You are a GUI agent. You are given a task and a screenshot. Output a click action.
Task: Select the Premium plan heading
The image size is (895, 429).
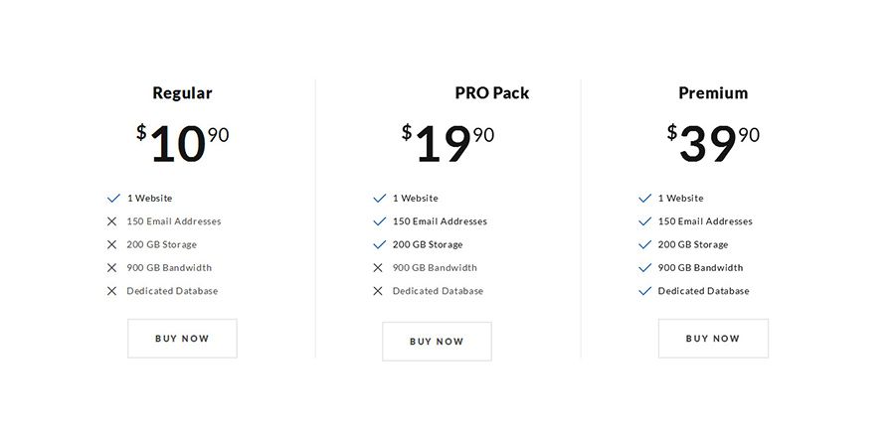pyautogui.click(x=713, y=93)
